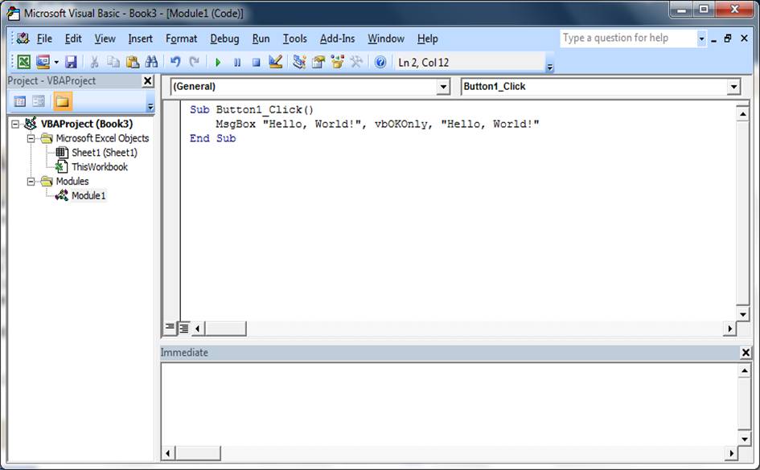This screenshot has height=470, width=760.
Task: Open Standard toolbar options arrow
Action: [549, 67]
